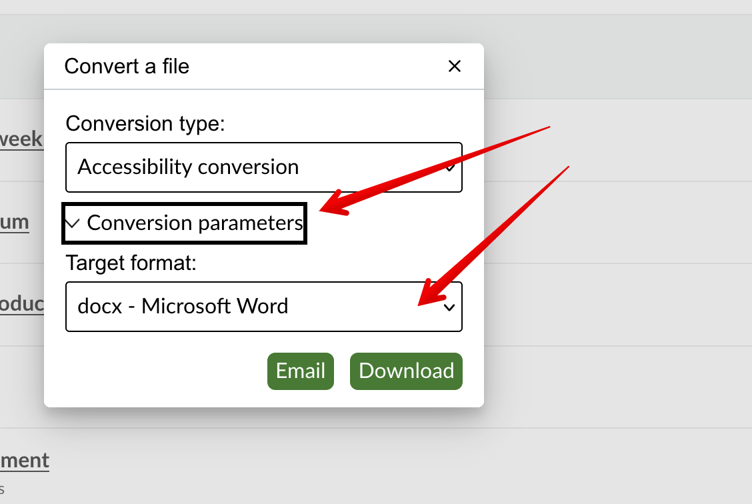Image resolution: width=752 pixels, height=504 pixels.
Task: Open the Target format dropdown
Action: coord(263,307)
